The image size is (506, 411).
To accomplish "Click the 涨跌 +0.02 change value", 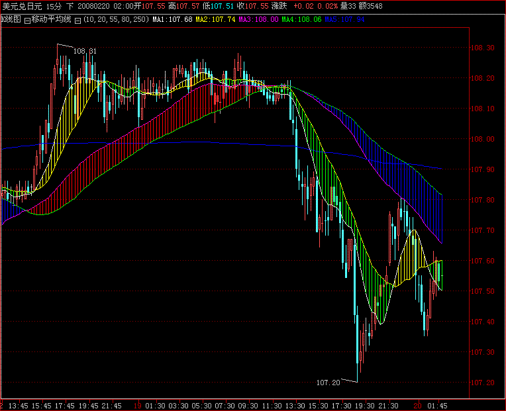I will pos(292,6).
